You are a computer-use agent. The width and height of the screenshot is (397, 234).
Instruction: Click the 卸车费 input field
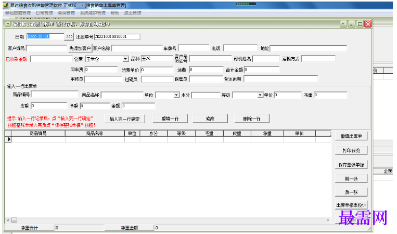click(101, 70)
